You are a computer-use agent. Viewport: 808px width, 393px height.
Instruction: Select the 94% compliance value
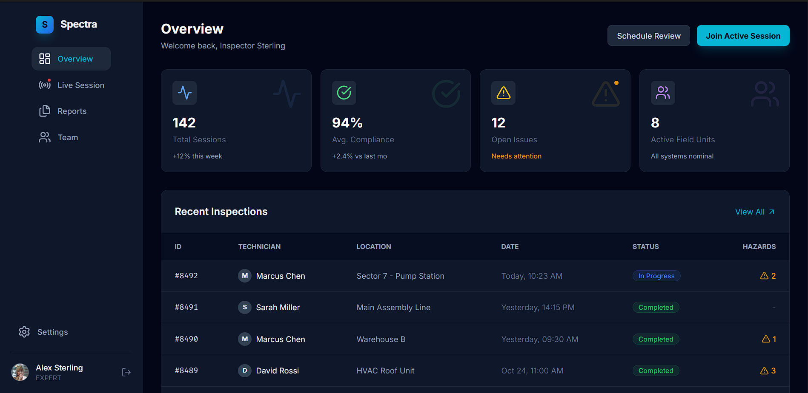coord(347,123)
